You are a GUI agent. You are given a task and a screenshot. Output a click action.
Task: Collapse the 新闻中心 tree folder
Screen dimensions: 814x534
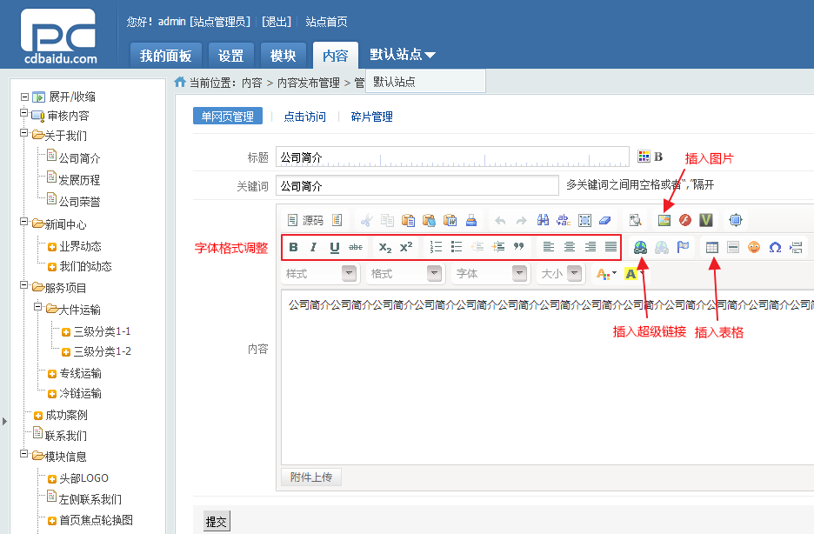click(x=23, y=222)
